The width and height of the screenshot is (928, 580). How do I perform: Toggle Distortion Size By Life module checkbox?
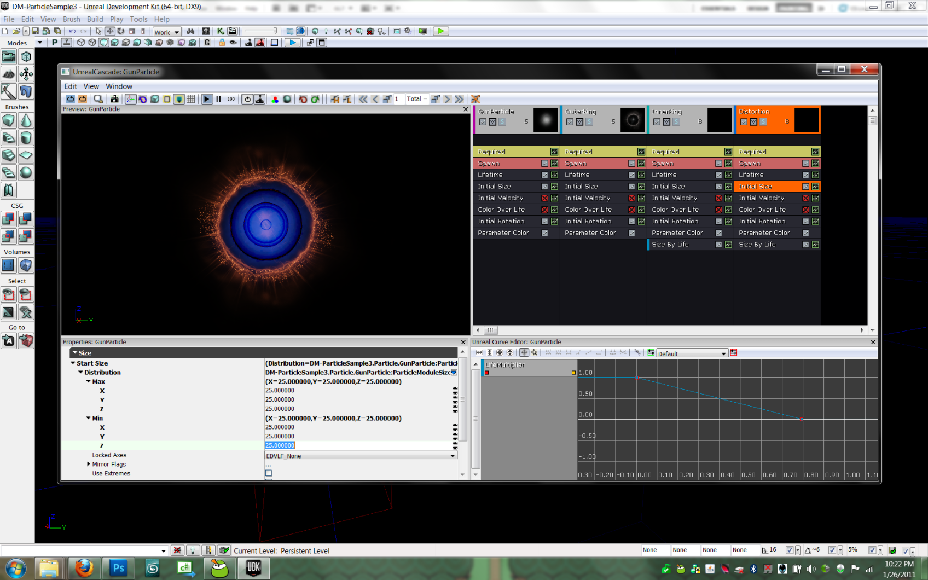pos(805,245)
